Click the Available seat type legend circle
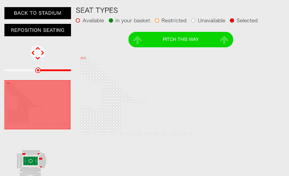Viewport: 289px width, 176px height. click(x=78, y=21)
